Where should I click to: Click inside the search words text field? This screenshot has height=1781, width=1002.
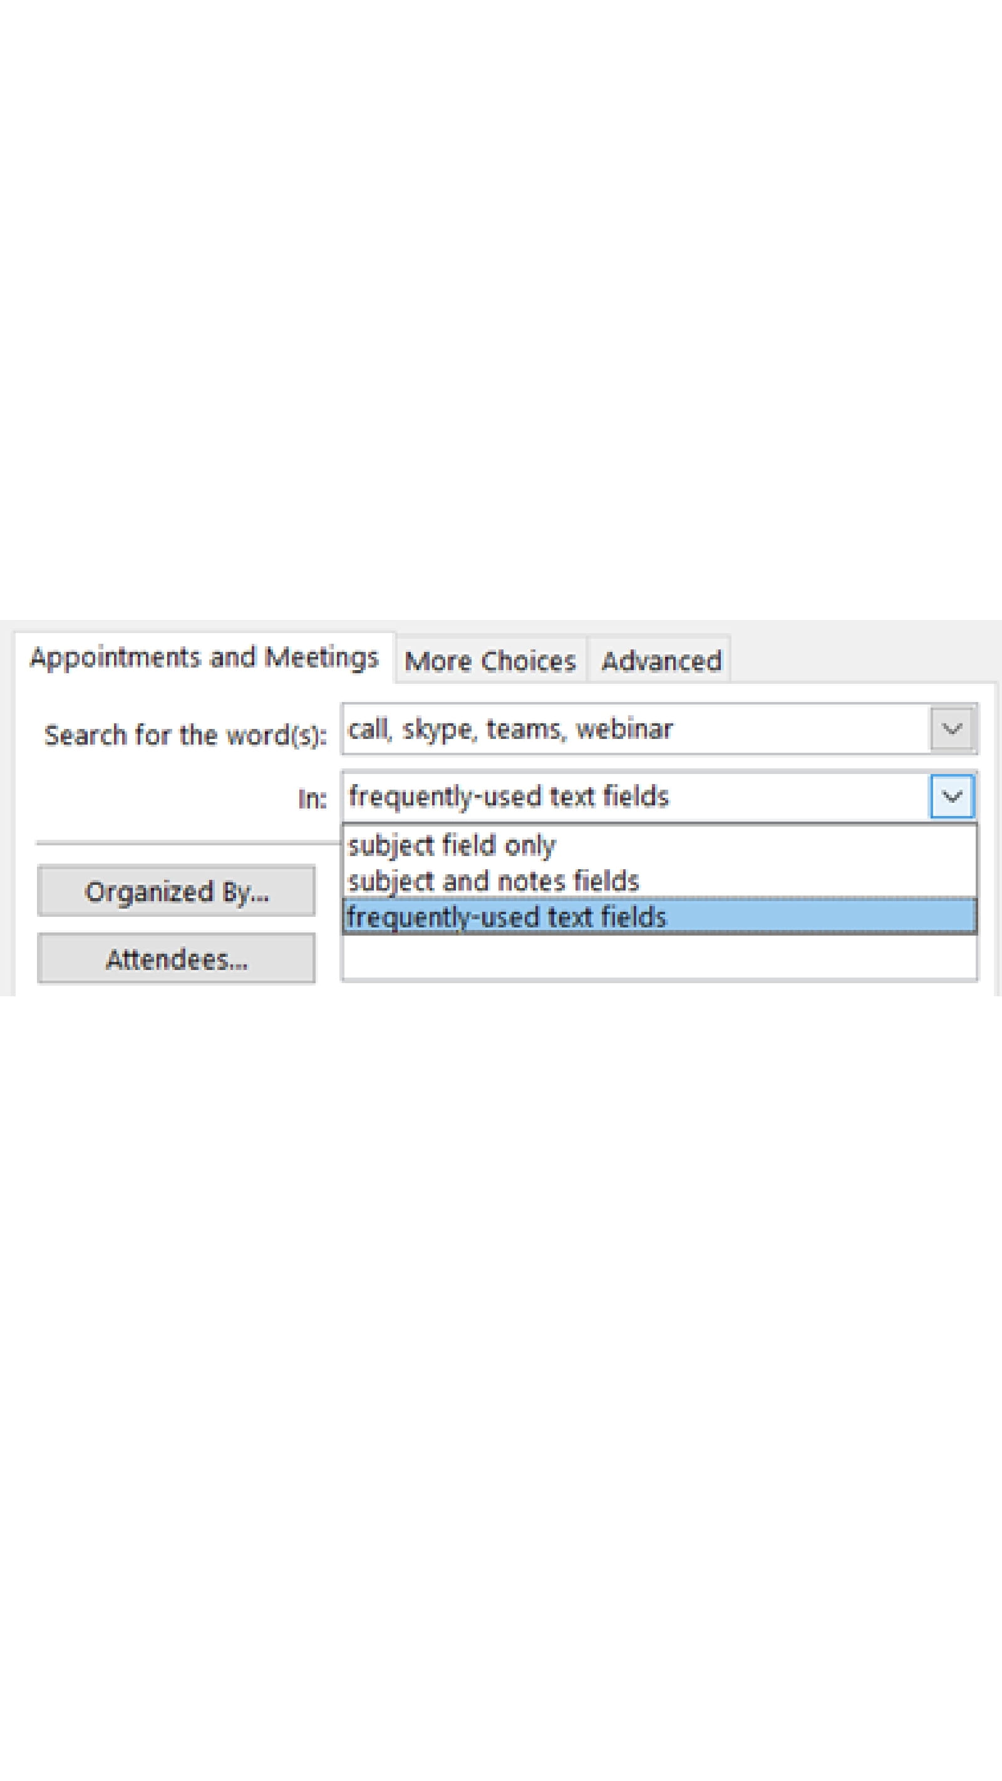[795, 729]
